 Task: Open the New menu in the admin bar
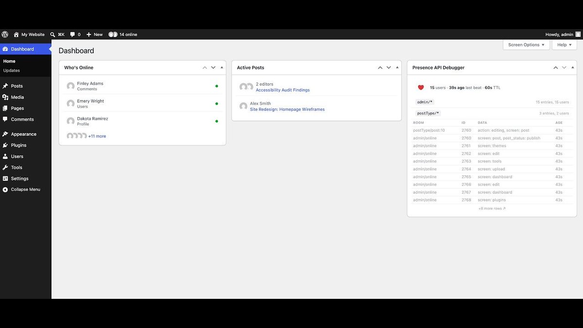pos(94,34)
